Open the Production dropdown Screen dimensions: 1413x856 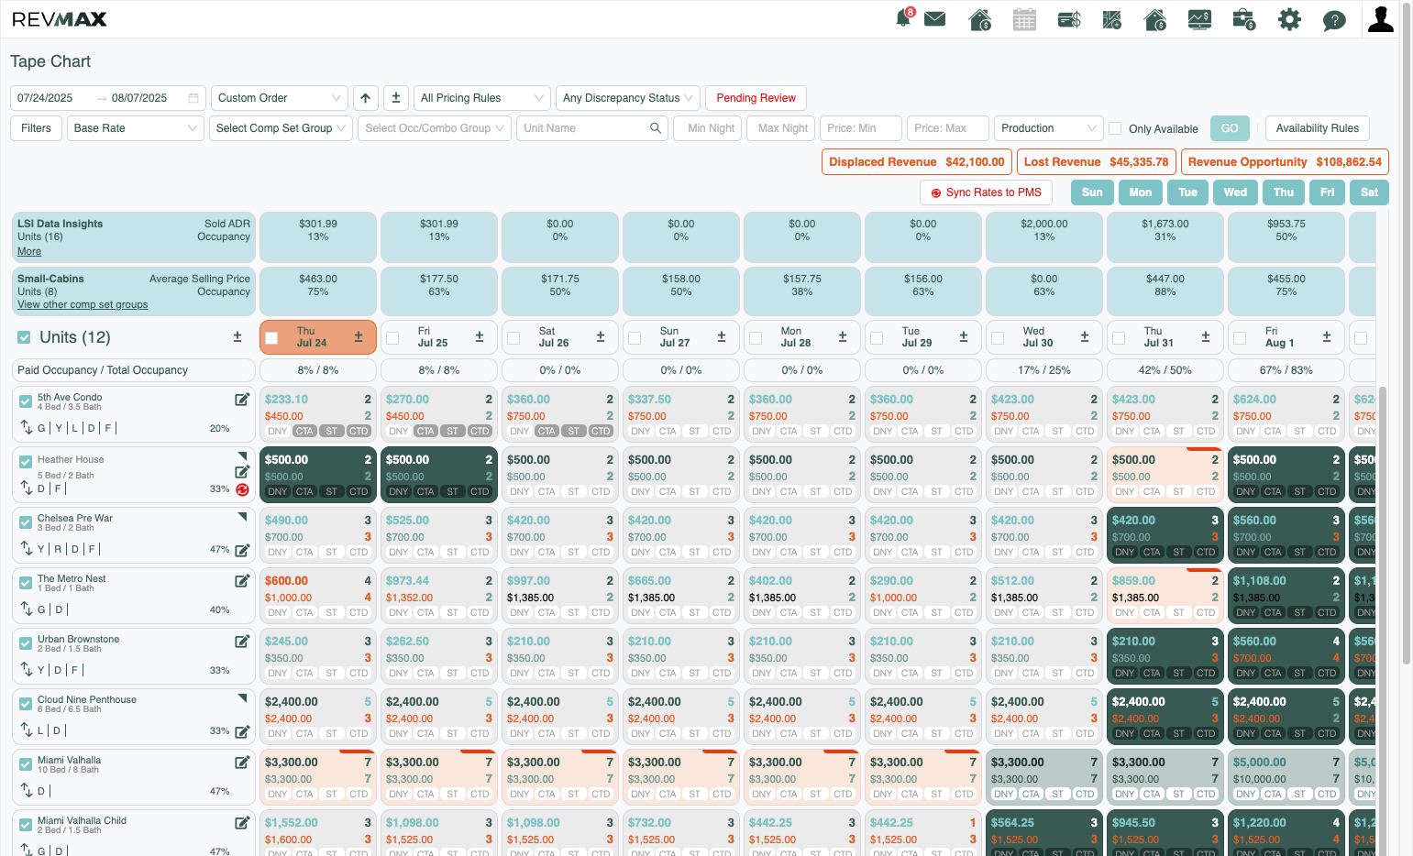(x=1048, y=128)
